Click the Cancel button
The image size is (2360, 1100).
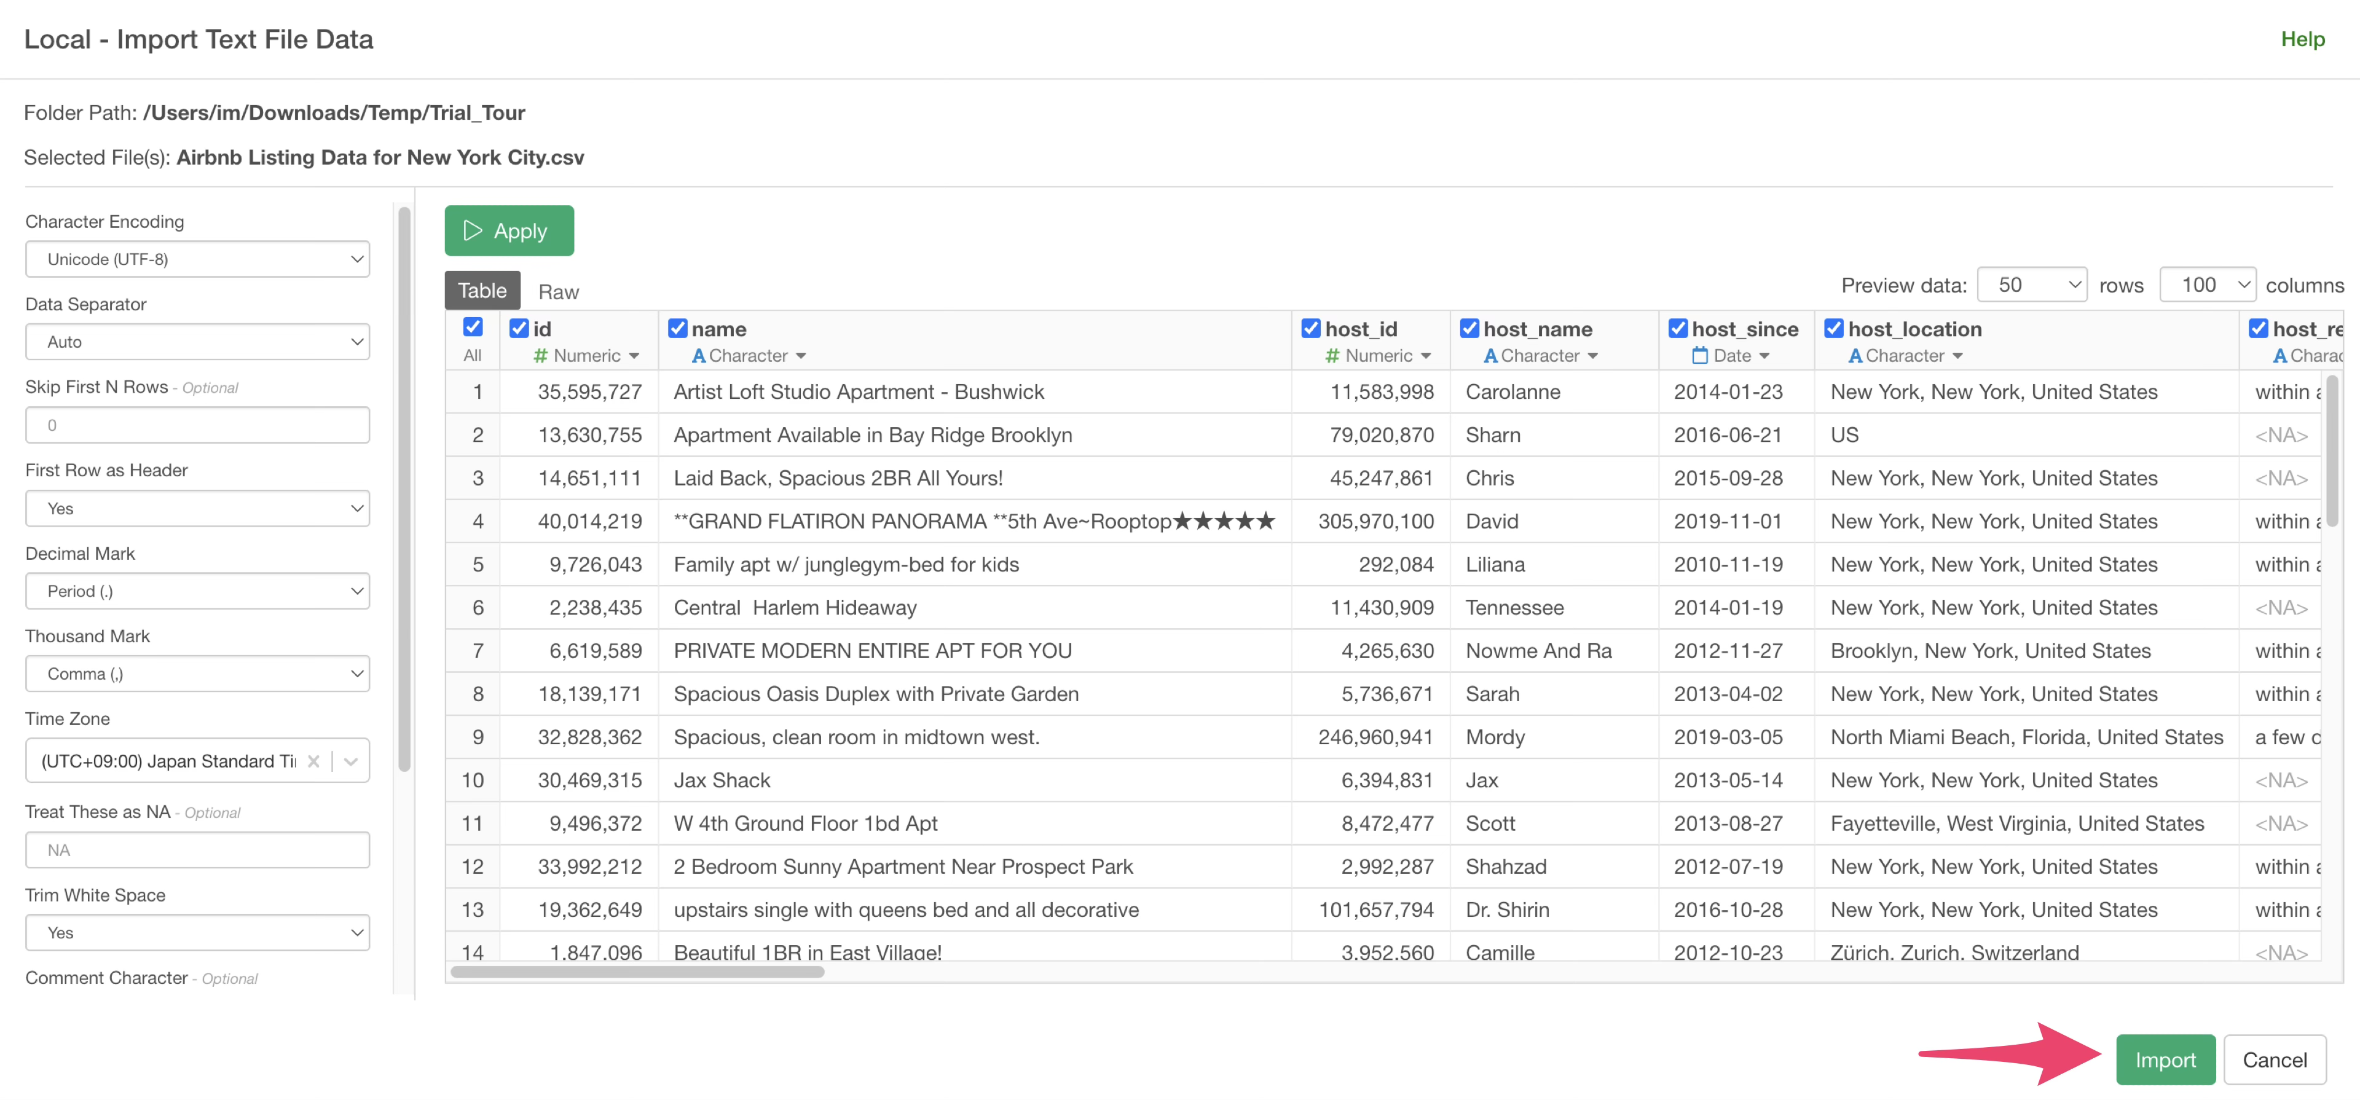2274,1059
